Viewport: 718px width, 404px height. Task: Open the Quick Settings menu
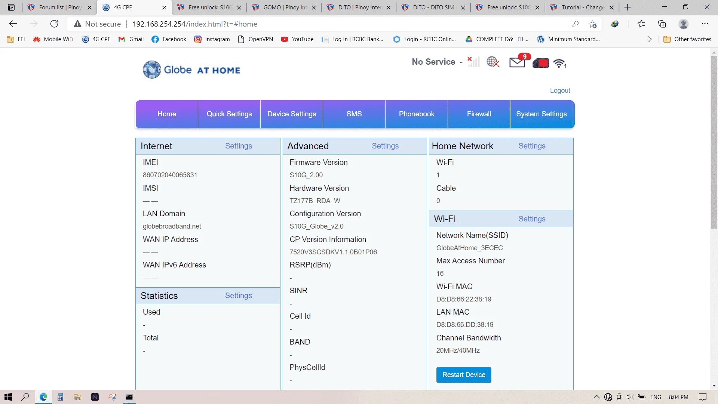pos(229,114)
